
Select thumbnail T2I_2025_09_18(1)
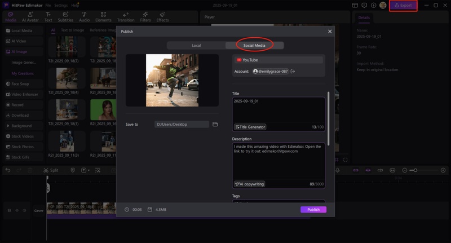(67, 109)
